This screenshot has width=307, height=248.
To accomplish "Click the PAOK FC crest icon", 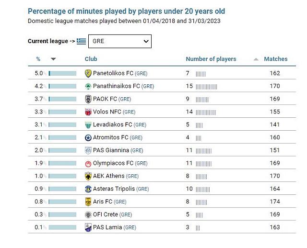I will coord(88,99).
